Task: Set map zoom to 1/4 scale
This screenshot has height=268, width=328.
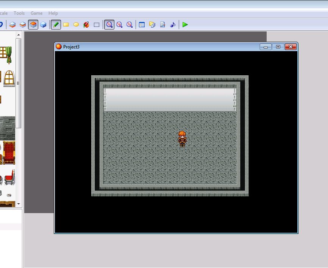Action: [x=130, y=25]
